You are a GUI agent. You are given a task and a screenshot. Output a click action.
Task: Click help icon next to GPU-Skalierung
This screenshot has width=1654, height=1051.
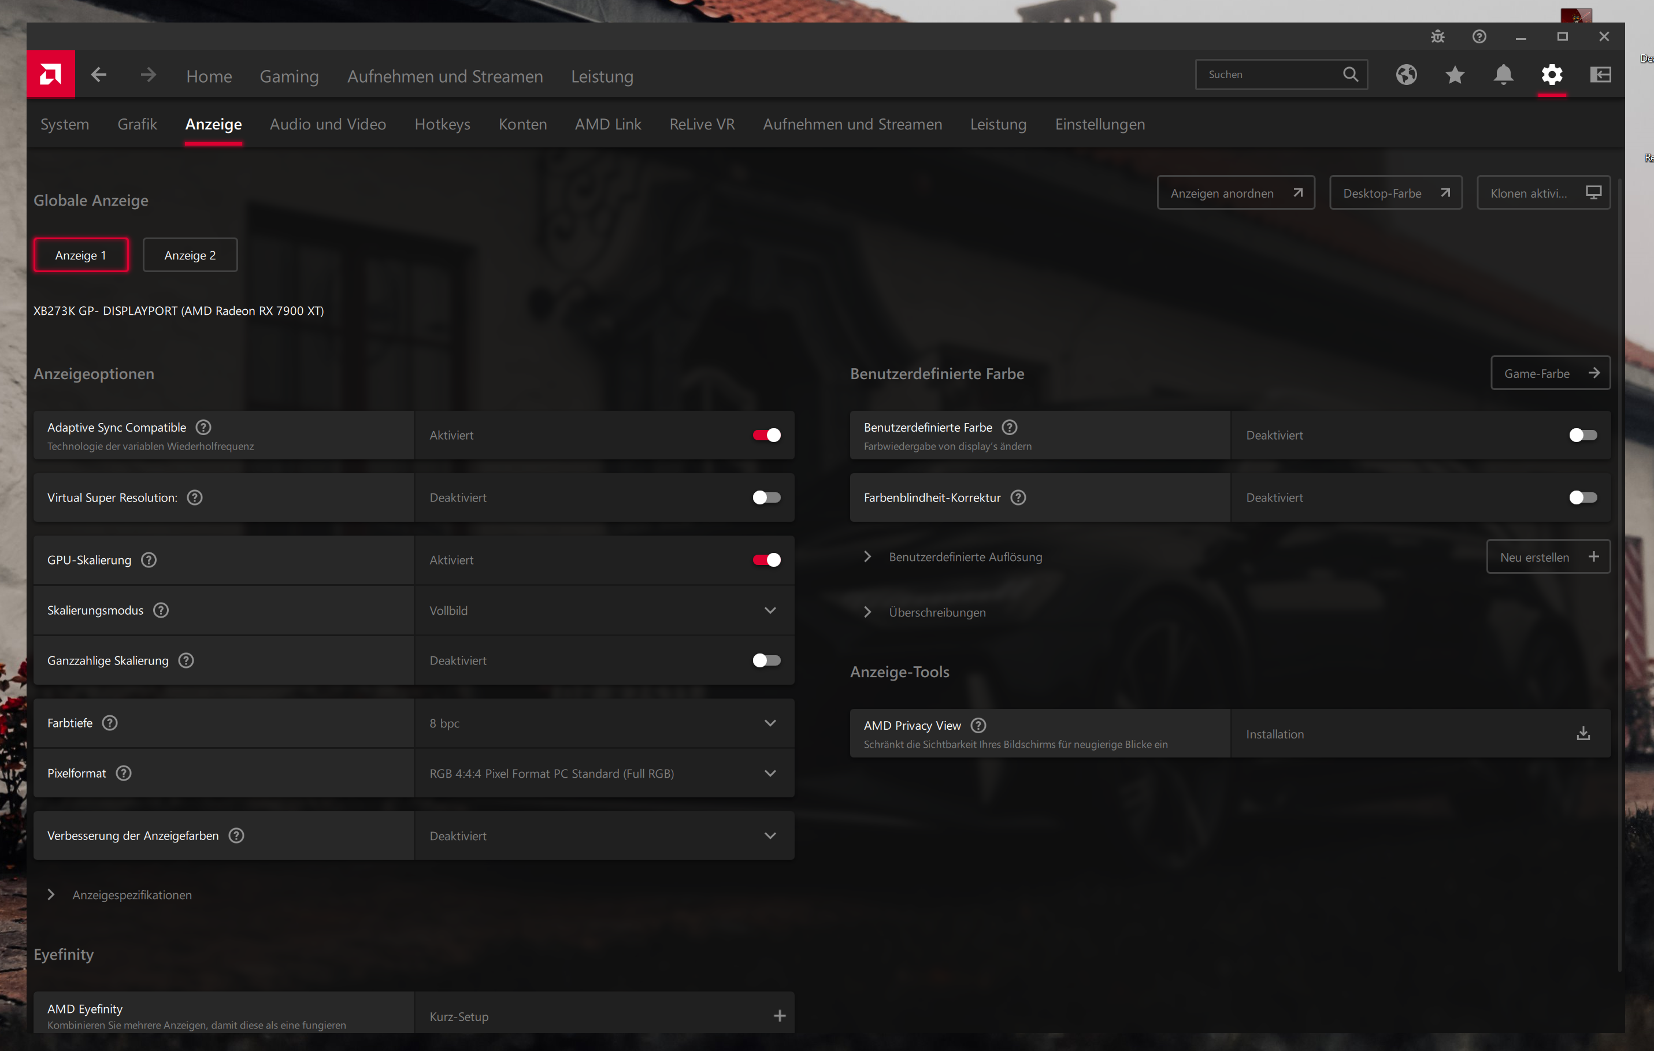click(149, 560)
